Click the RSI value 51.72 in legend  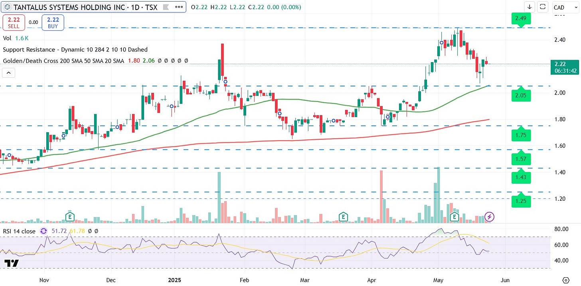coord(59,231)
